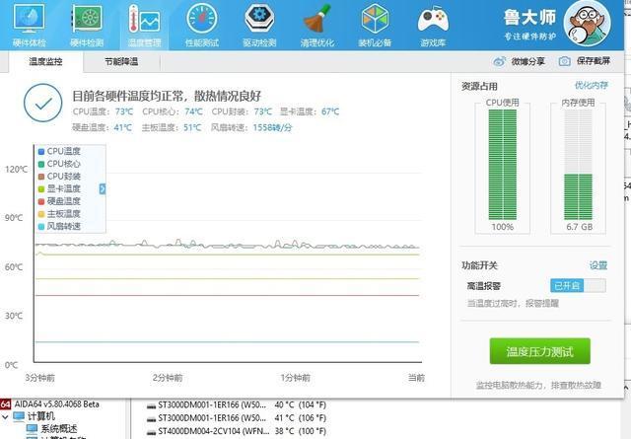Image resolution: width=631 pixels, height=439 pixels.
Task: Click AIDA64 v5.80.4068 Beta title
Action: point(57,403)
